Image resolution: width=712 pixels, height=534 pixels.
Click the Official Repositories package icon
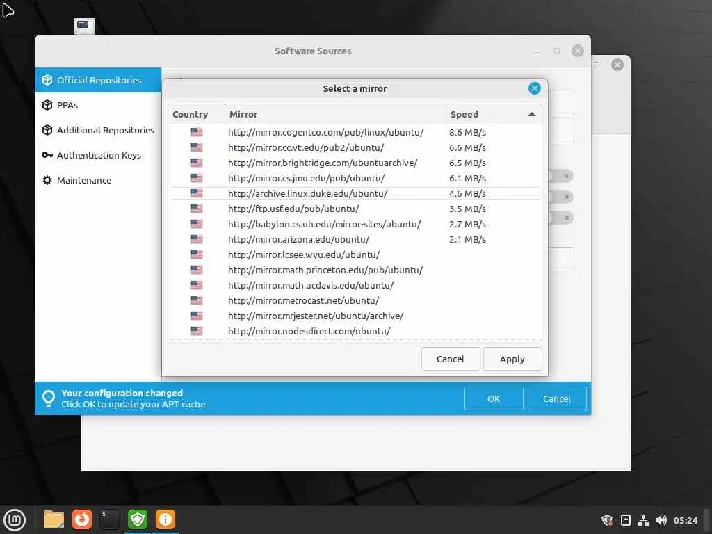(47, 80)
